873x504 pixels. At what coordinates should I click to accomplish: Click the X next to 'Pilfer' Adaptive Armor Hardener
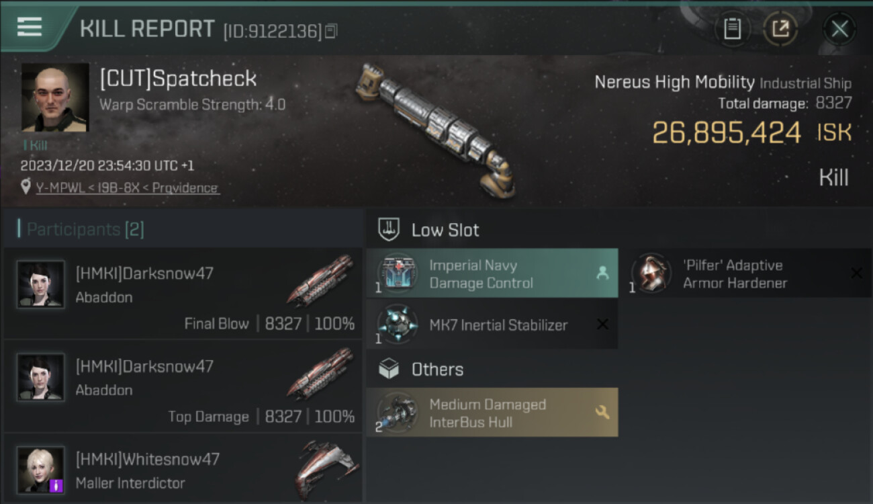(856, 273)
